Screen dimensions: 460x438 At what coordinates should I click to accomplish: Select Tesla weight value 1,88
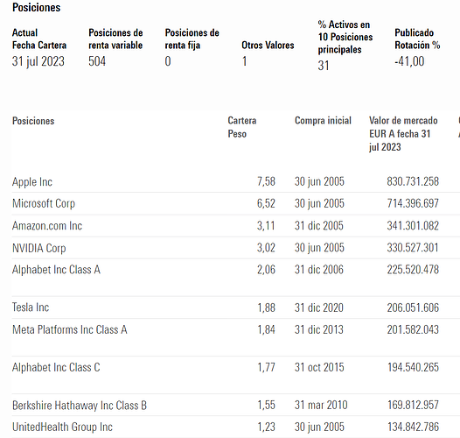[267, 307]
